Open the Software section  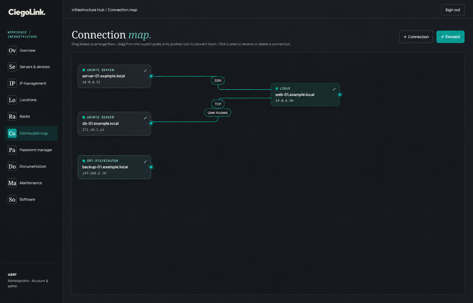31,199
